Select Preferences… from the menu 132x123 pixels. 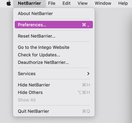pos(54,25)
